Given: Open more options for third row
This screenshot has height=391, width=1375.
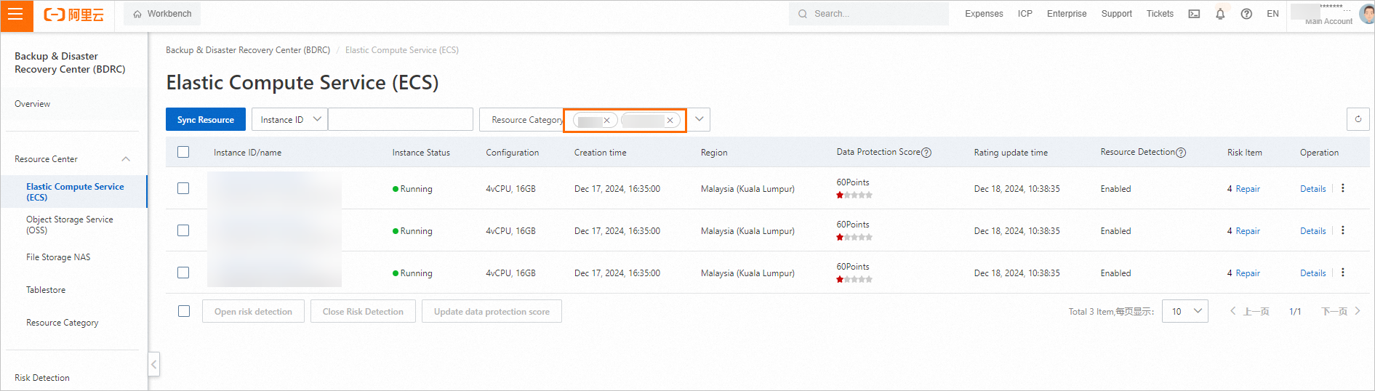Looking at the screenshot, I should [1343, 273].
